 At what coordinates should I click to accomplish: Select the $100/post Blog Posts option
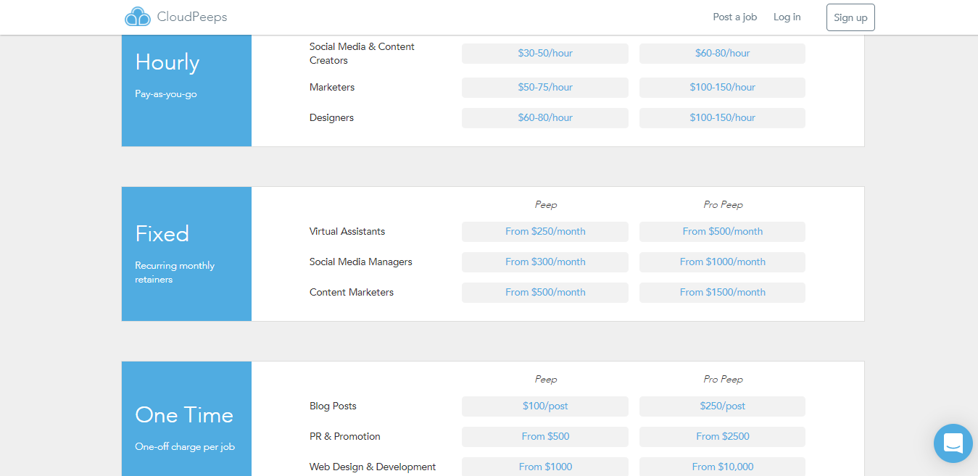(544, 406)
